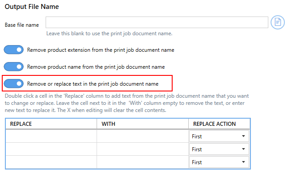Click the Output File Name heading

pos(32,7)
